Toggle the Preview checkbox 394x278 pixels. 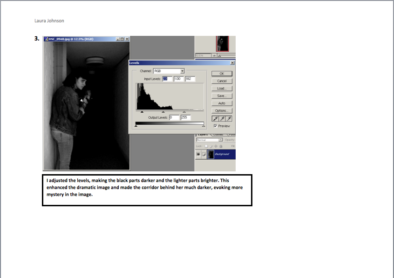(215, 126)
